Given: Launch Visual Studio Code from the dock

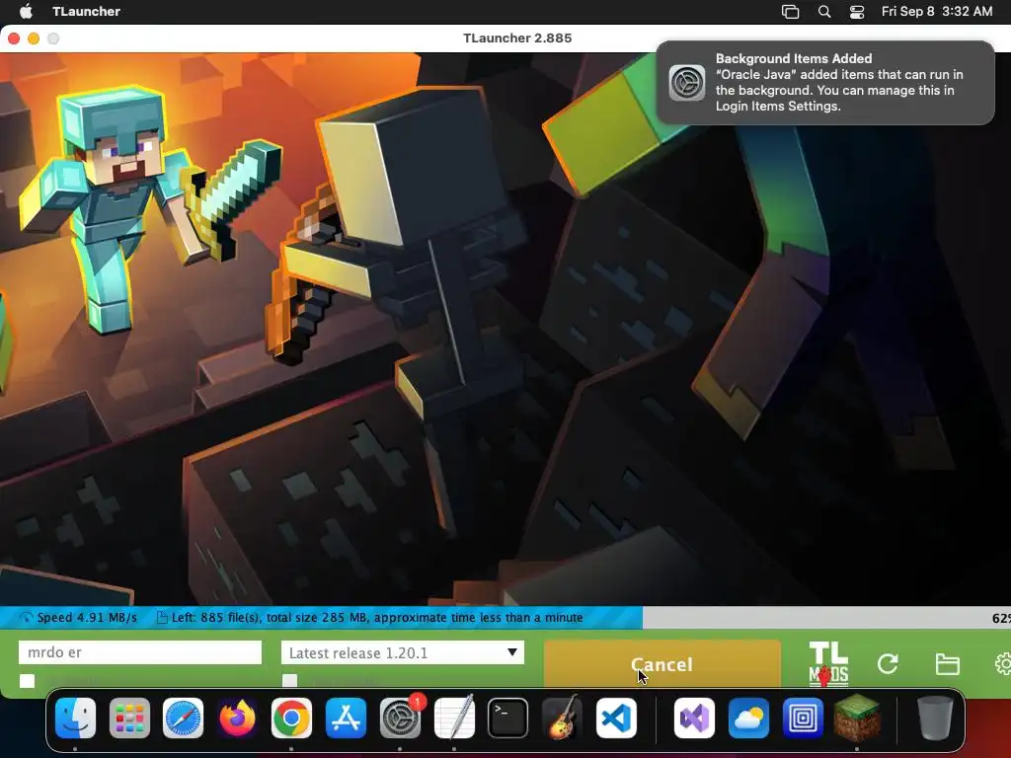Looking at the screenshot, I should pos(616,719).
